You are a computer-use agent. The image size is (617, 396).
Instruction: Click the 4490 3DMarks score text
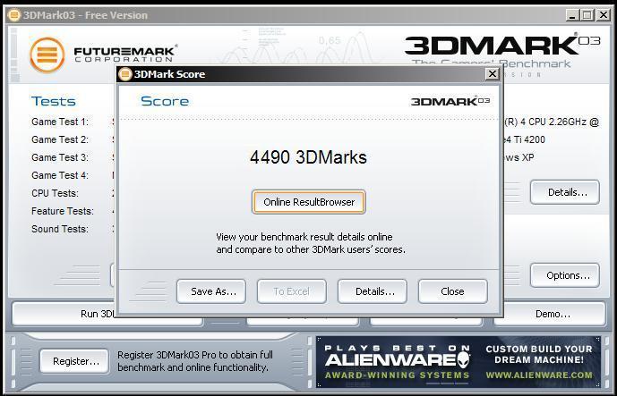click(308, 157)
